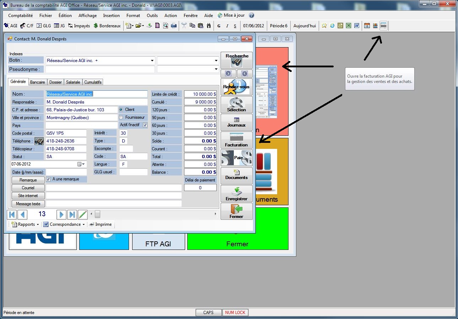The height and width of the screenshot is (319, 458).
Task: Click the green pencil edit icon
Action: (x=82, y=214)
